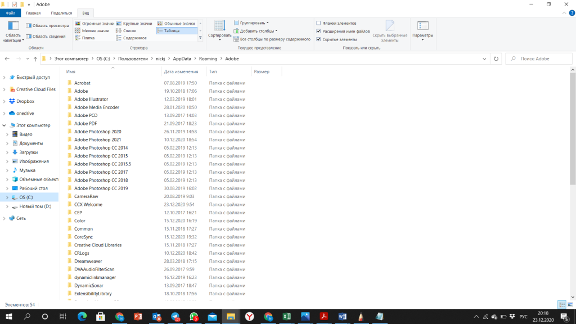Open the Navigation pane button (Область навигации)

point(13,31)
